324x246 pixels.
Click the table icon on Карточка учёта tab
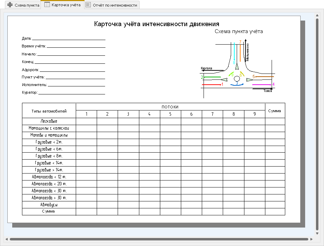click(x=47, y=5)
